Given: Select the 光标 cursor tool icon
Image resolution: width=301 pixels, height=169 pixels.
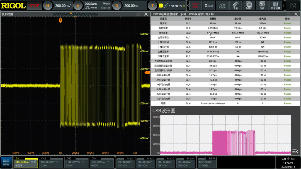Looking at the screenshot, I should 262,5.
